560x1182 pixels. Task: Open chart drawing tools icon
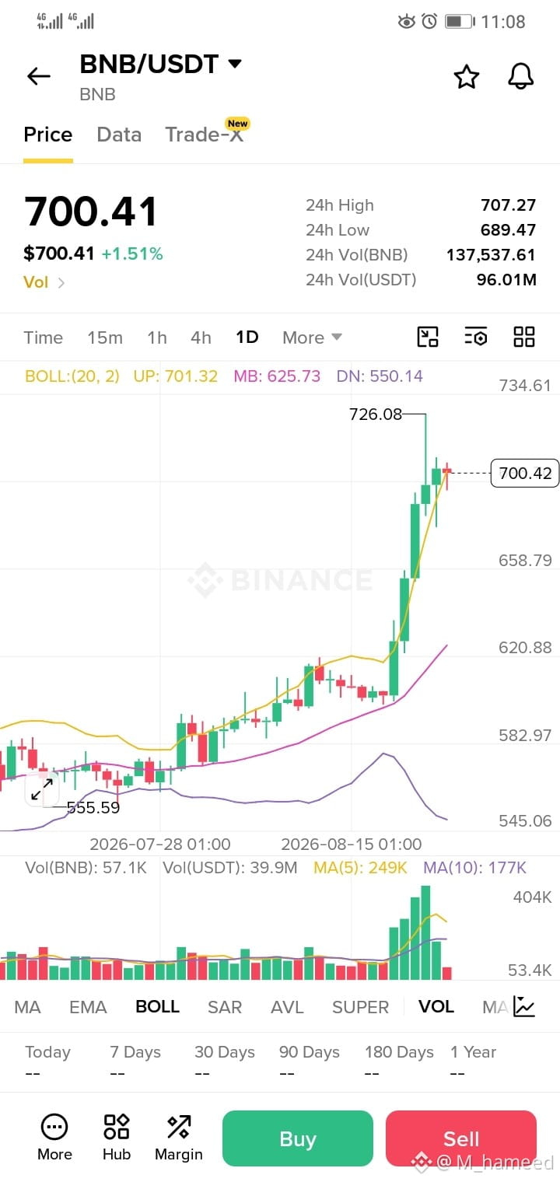[x=428, y=337]
